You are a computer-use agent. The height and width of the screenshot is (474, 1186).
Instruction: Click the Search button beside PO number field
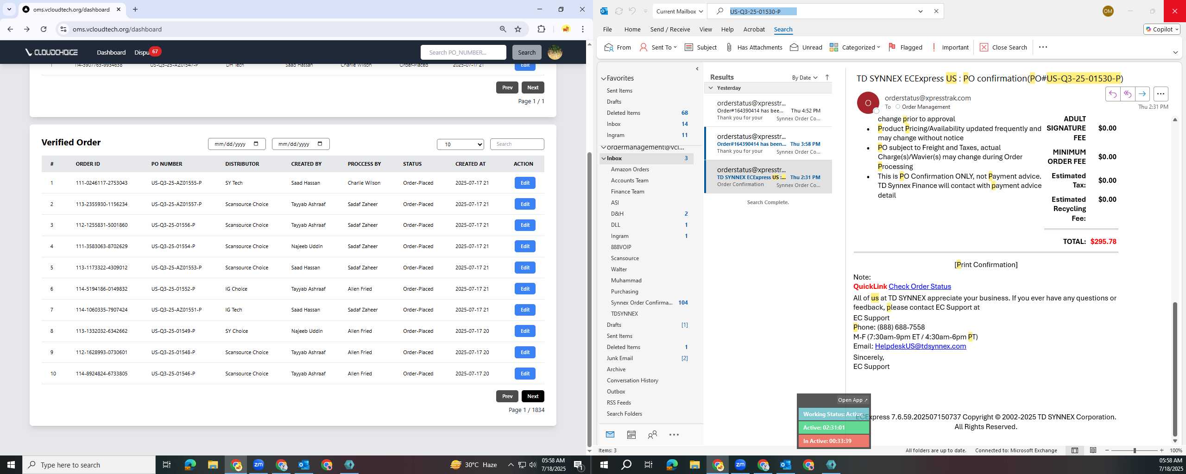526,52
